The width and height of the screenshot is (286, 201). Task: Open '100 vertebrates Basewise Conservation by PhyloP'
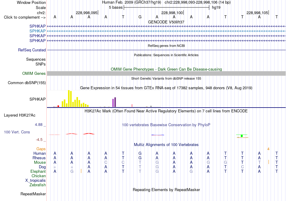(x=166, y=125)
